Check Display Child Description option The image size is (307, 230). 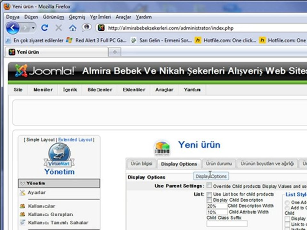pos(209,200)
